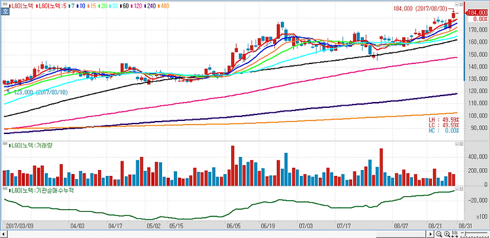This screenshot has width=490, height=238.
Task: Click the 123,000 (2017/03/10) low annotation
Action: (x=41, y=93)
